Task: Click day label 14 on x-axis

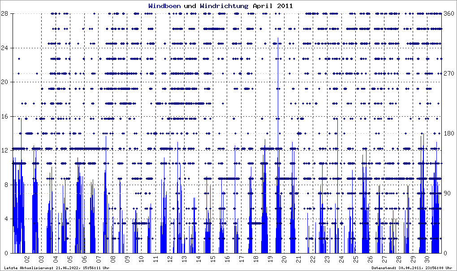Action: (198, 259)
